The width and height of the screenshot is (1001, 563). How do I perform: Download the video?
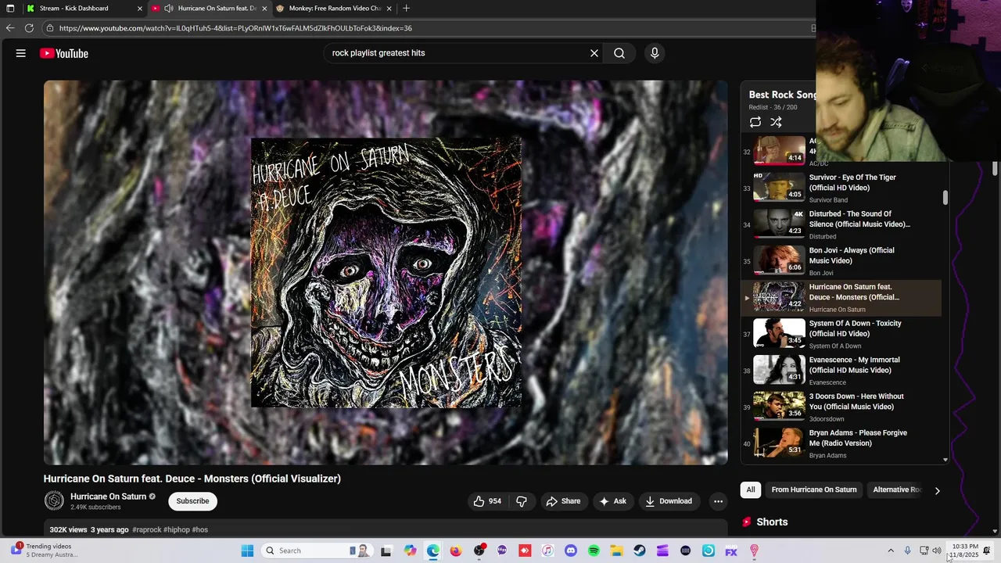tap(669, 501)
